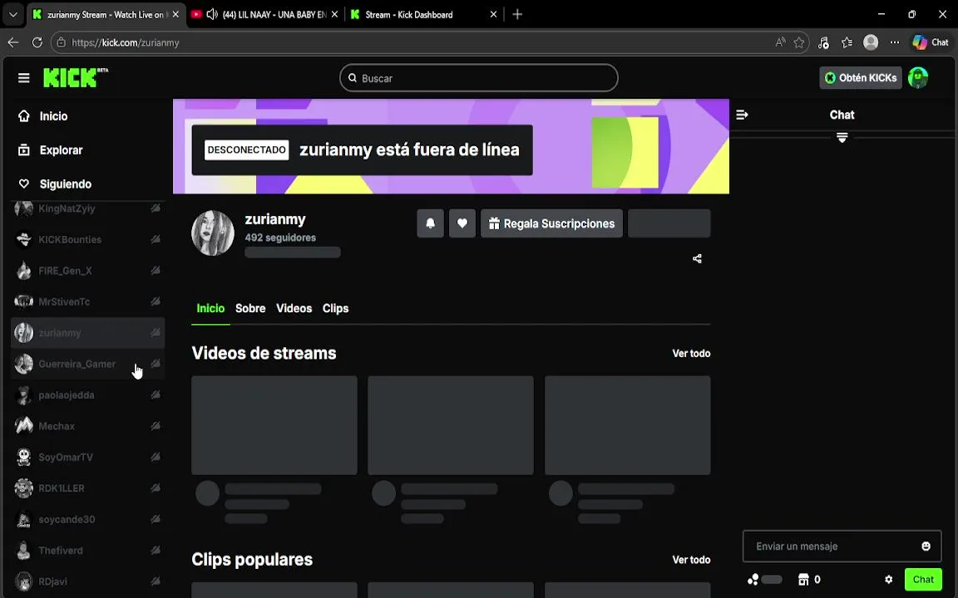Open Thefiverd channel in sidebar
This screenshot has height=598, width=958.
[87, 551]
